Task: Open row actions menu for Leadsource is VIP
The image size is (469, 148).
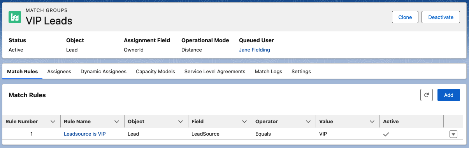Action: 453,134
